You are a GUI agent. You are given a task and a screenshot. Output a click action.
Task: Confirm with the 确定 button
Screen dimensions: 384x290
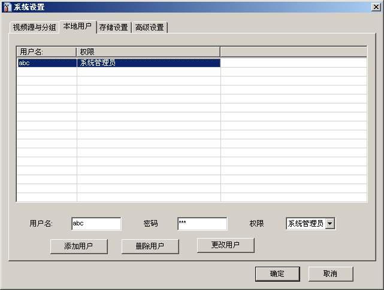(277, 274)
